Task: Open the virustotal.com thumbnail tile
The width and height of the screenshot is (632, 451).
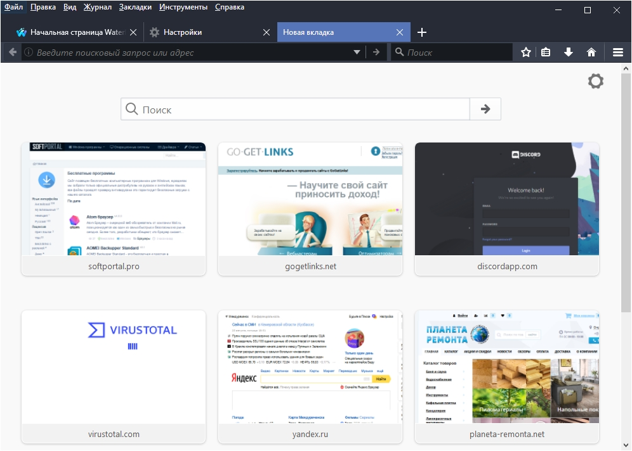Action: click(x=114, y=376)
